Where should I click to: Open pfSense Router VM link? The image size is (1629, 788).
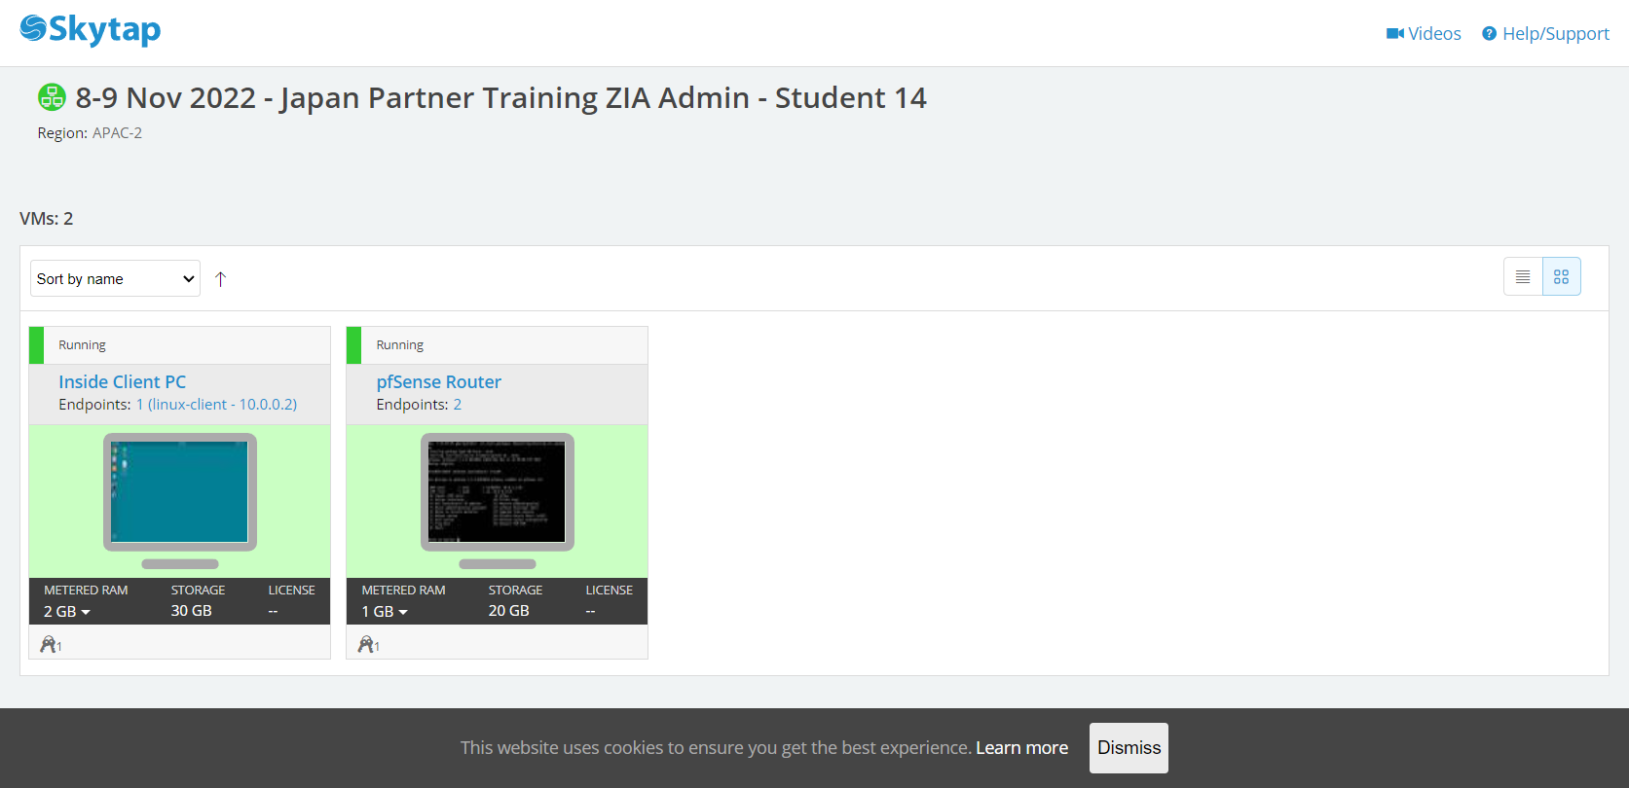coord(439,382)
